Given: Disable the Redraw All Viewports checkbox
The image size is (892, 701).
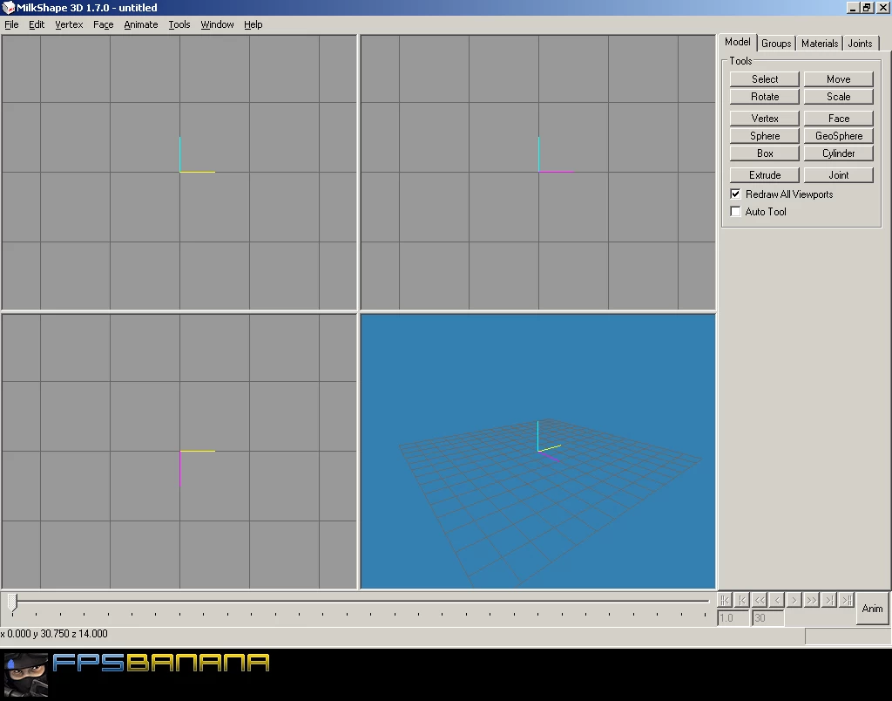Looking at the screenshot, I should 735,194.
